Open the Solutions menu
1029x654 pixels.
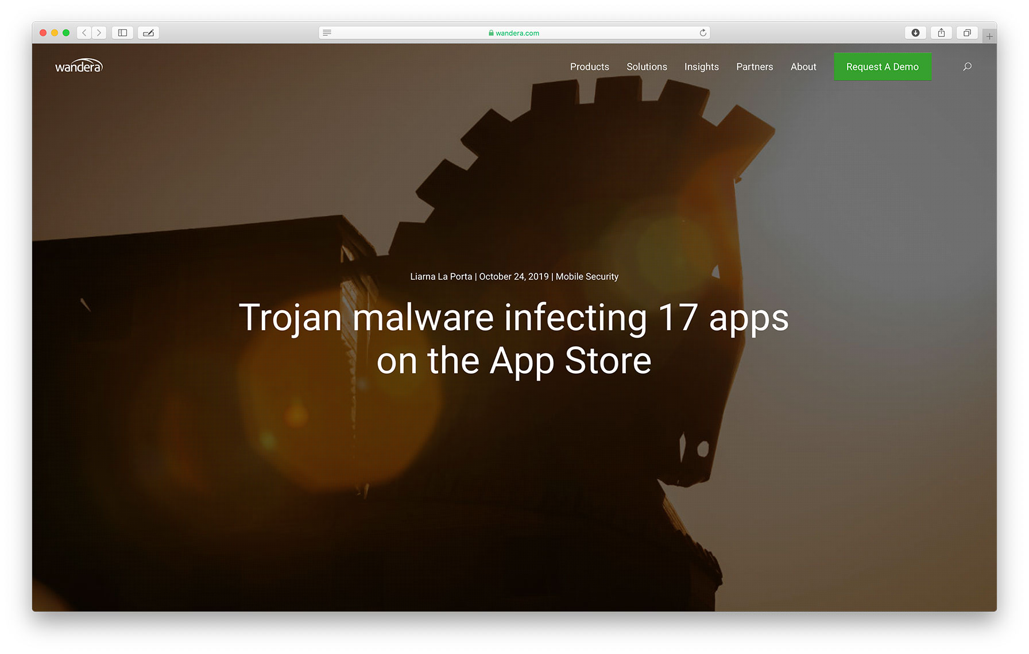click(x=647, y=67)
